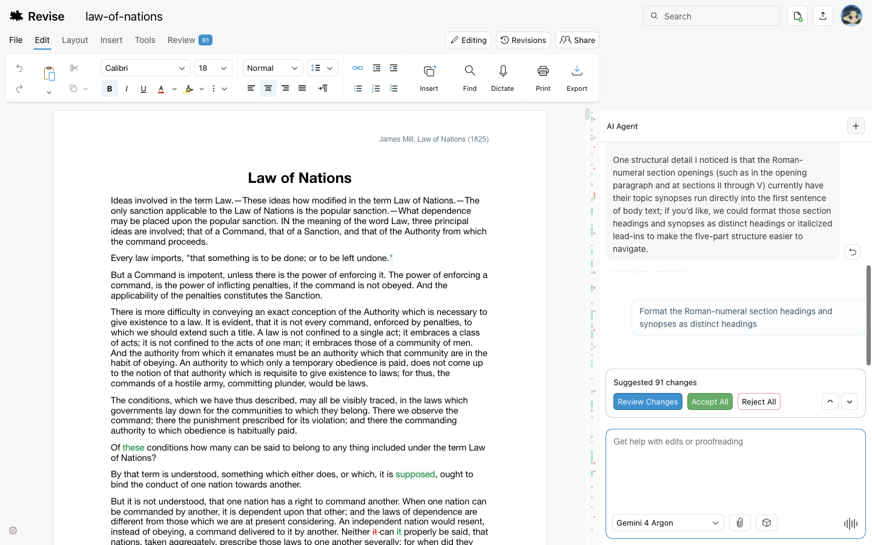
Task: Expand font color options arrow
Action: (x=174, y=89)
